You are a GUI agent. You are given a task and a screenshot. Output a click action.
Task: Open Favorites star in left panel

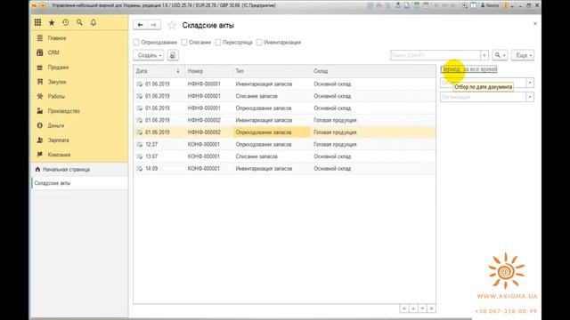[x=52, y=22]
